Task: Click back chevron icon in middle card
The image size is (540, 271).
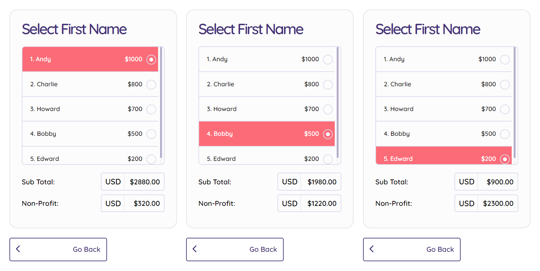Action: (x=195, y=249)
